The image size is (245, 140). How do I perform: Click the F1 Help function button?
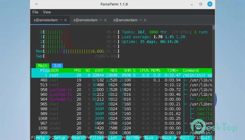click(x=40, y=138)
